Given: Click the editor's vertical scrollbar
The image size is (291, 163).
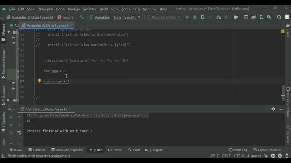Looking at the screenshot, I should [283, 93].
